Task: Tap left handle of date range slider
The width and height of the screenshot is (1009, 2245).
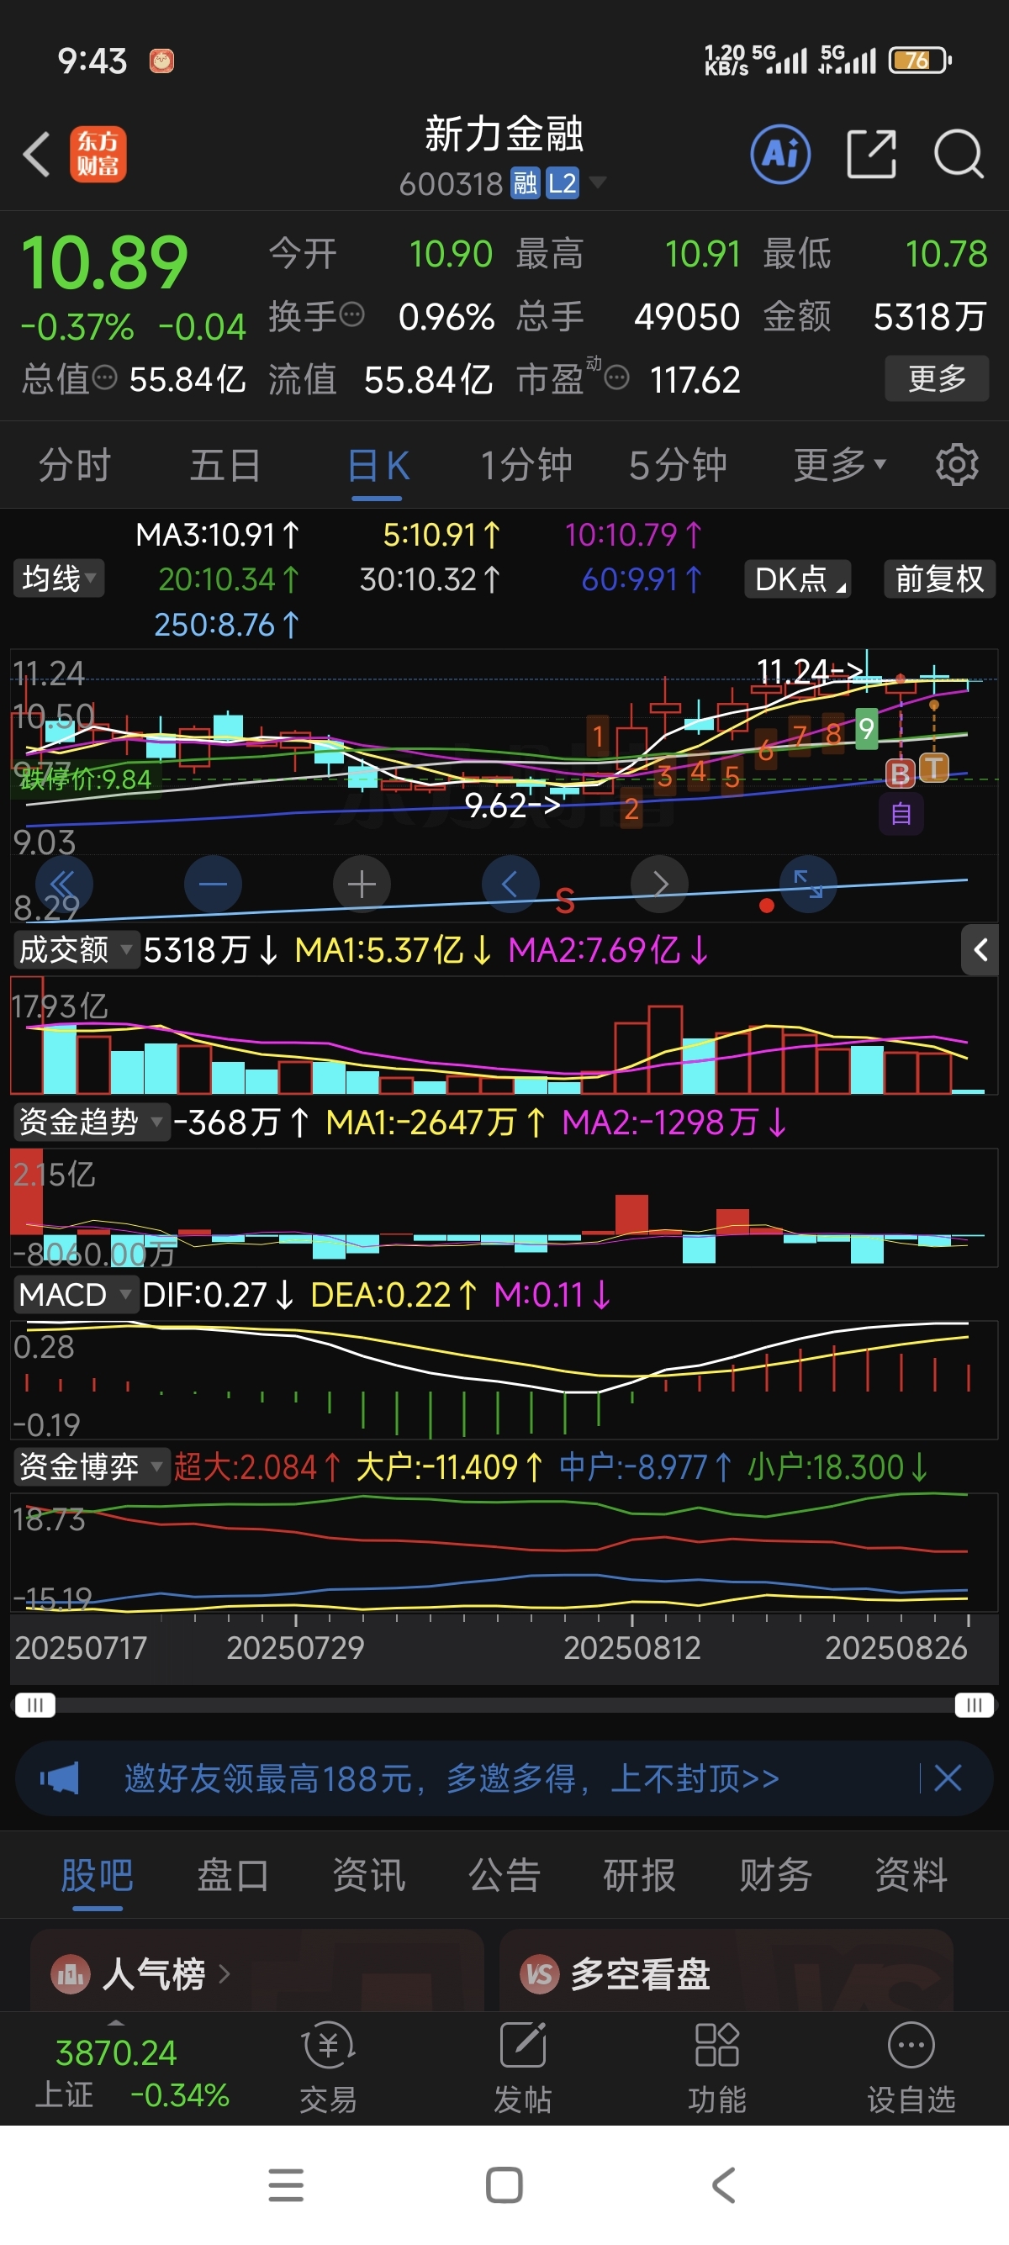Action: point(34,1704)
